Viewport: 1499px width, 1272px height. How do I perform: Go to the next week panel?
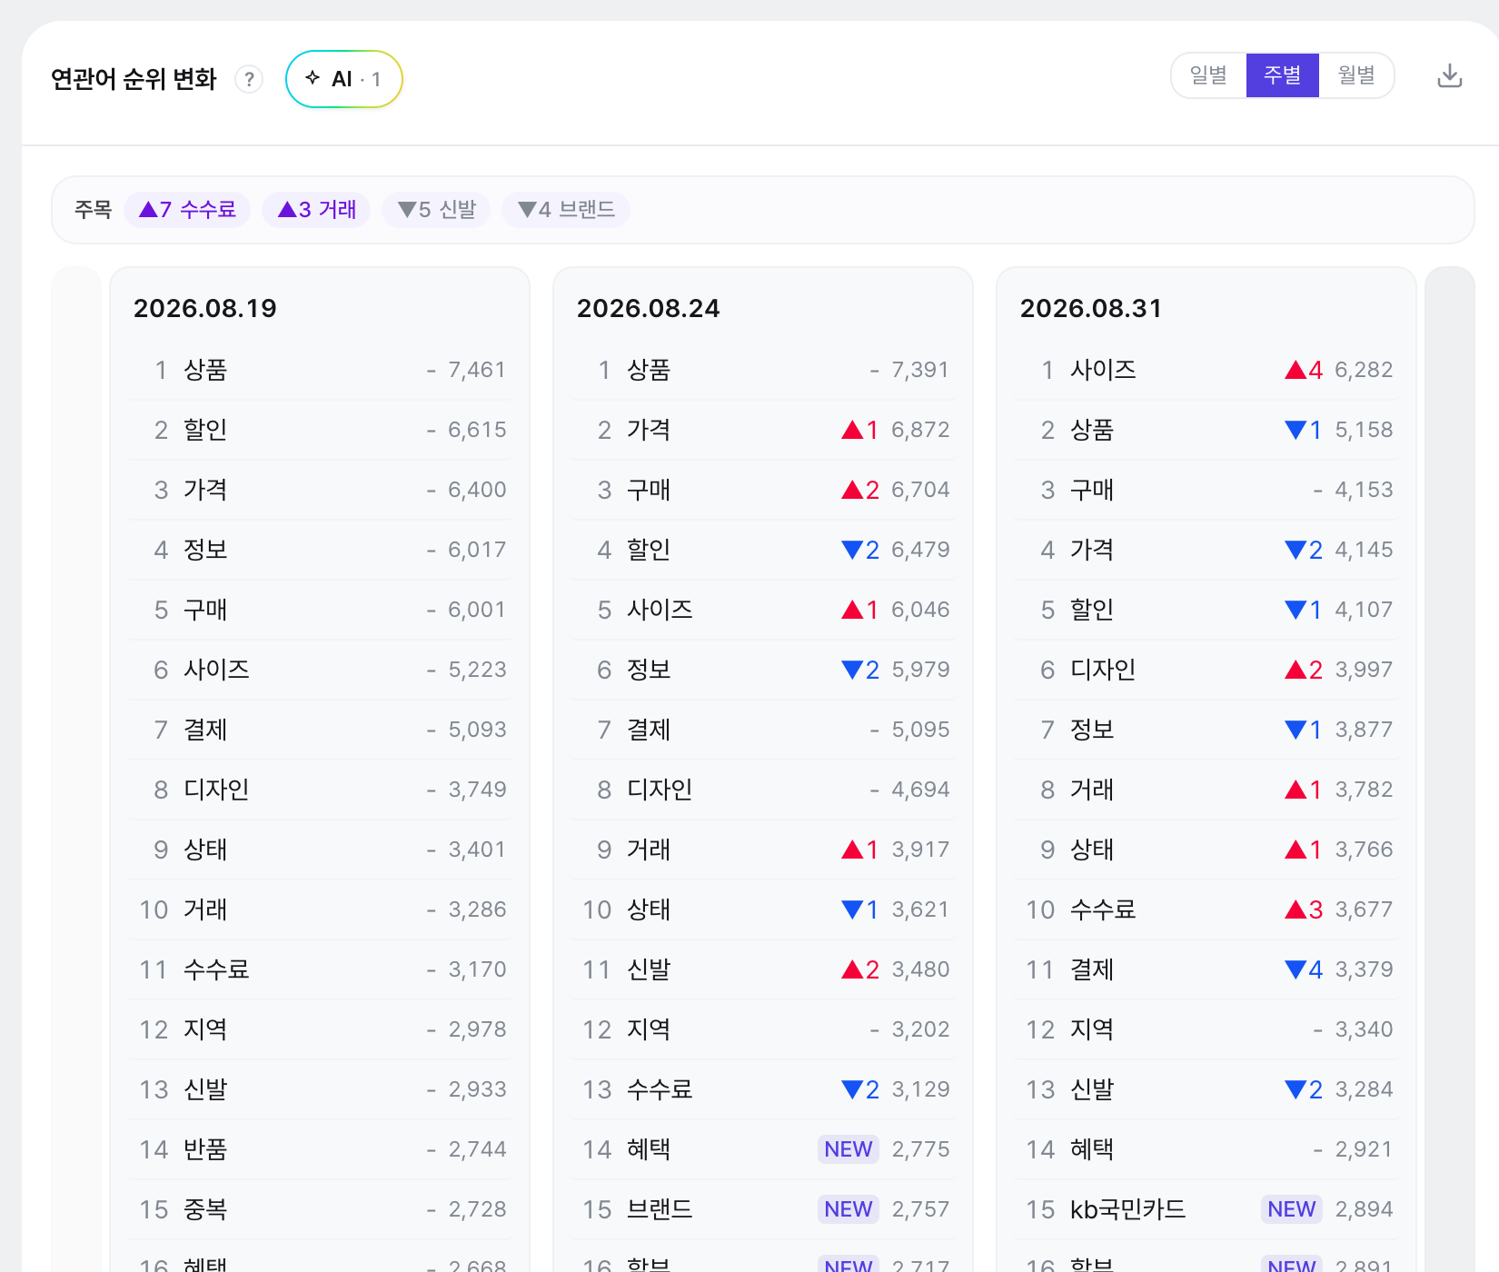1450,769
